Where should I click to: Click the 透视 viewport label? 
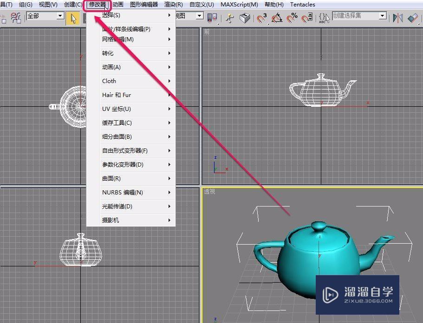coord(209,191)
